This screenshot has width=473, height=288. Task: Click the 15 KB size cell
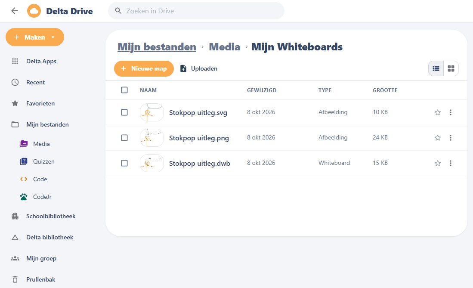(x=380, y=163)
